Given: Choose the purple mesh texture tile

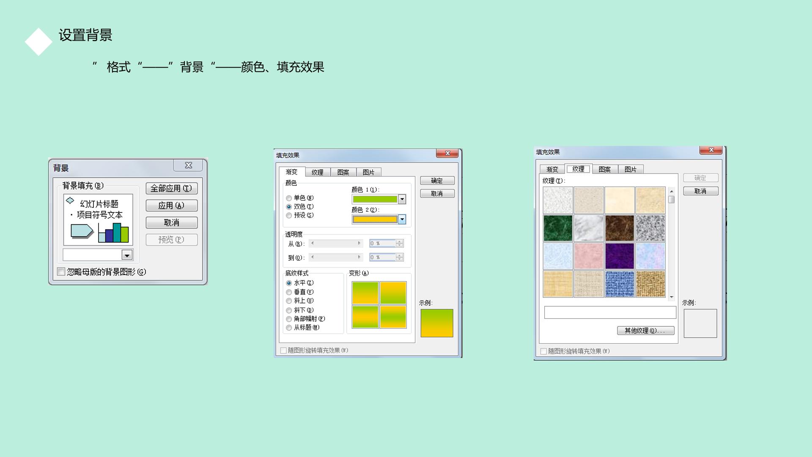Looking at the screenshot, I should pyautogui.click(x=620, y=256).
